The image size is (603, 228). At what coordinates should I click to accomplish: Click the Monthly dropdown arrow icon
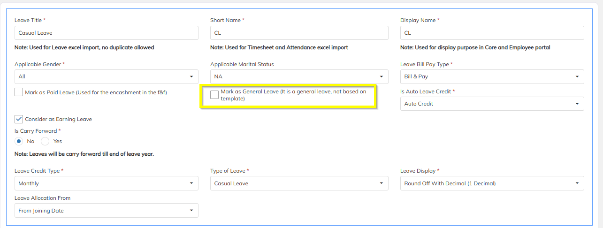[191, 183]
